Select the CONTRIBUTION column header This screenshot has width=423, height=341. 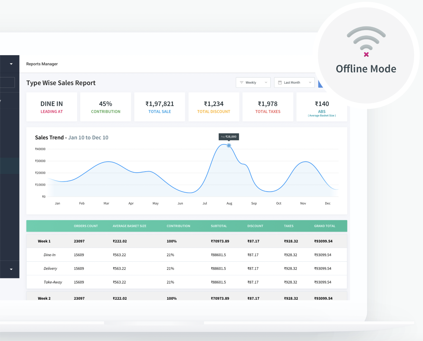coord(178,226)
